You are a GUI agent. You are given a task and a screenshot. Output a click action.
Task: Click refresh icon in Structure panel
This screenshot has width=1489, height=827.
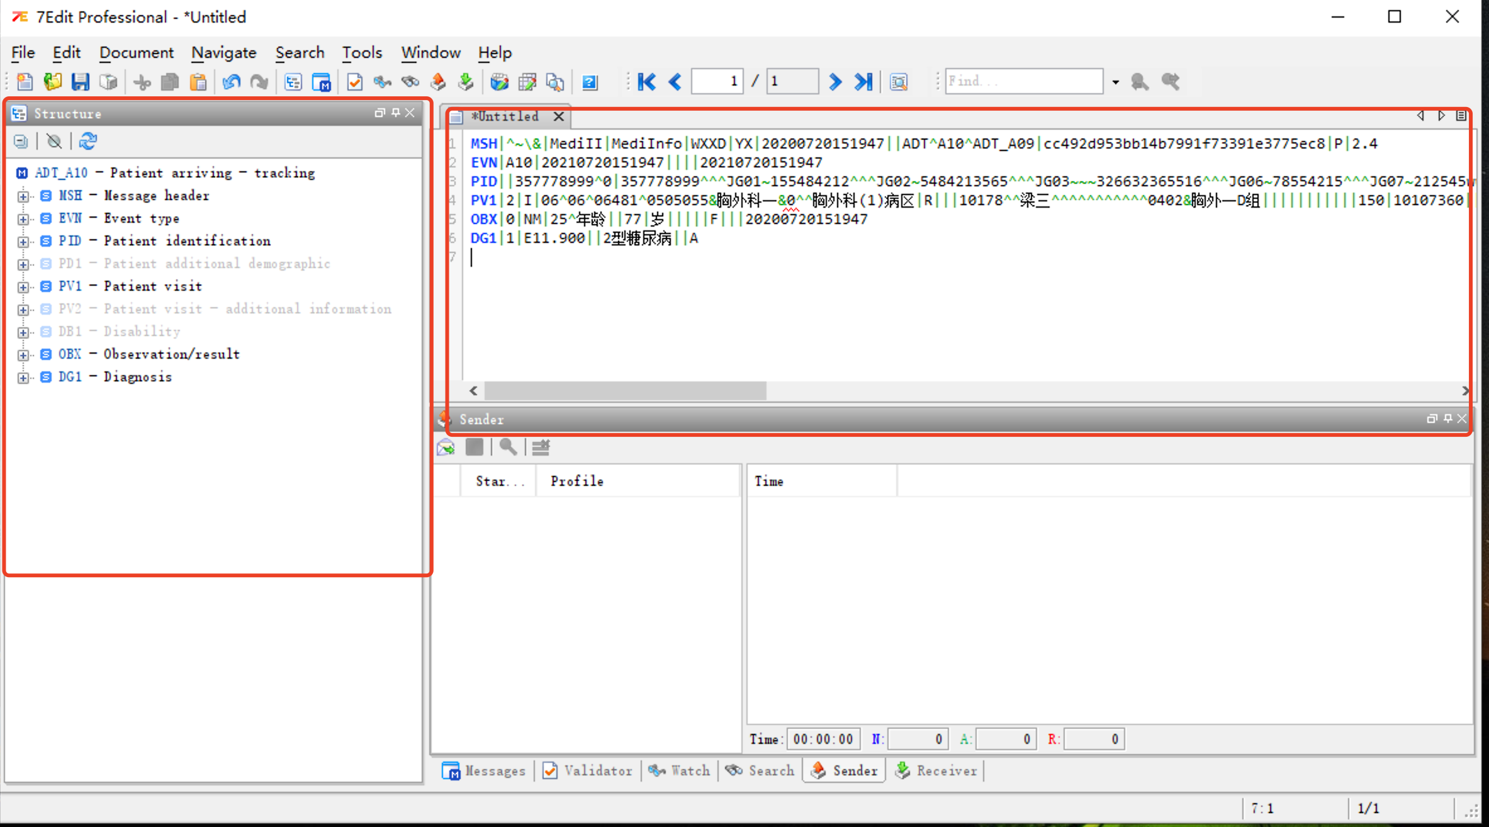[87, 142]
